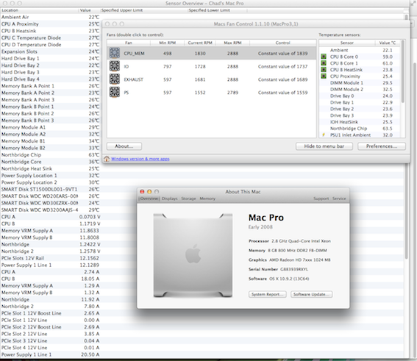Click the Current RPM column header
This screenshot has height=361, width=417.
(x=200, y=43)
